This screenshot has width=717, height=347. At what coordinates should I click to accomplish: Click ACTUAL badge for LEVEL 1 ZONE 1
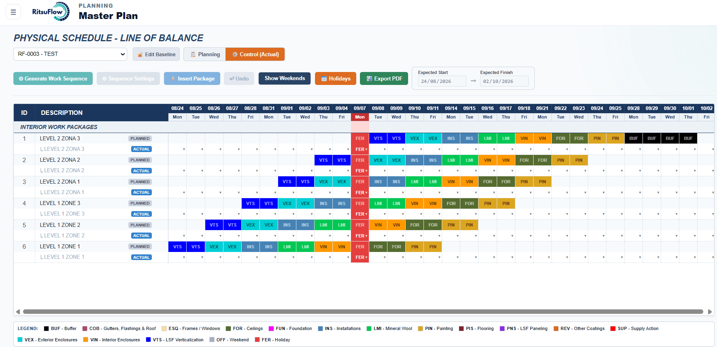point(141,257)
